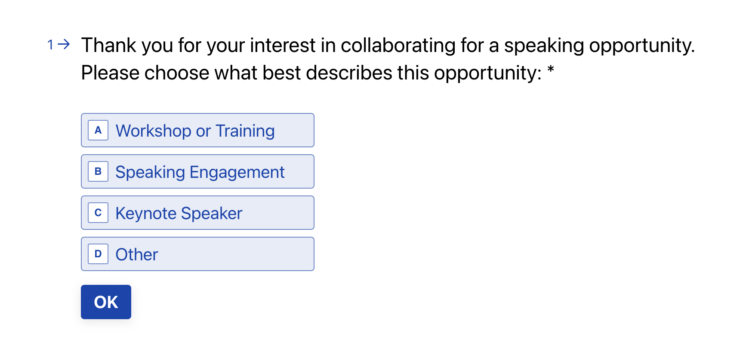Click the 'Thank you for your interest' heading line
Viewport: 746px width, 360px height.
click(x=388, y=46)
